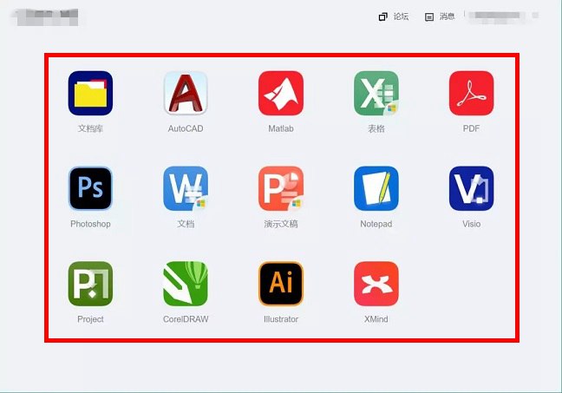Click the 消息 message icon in header
This screenshot has width=562, height=393.
click(x=429, y=16)
